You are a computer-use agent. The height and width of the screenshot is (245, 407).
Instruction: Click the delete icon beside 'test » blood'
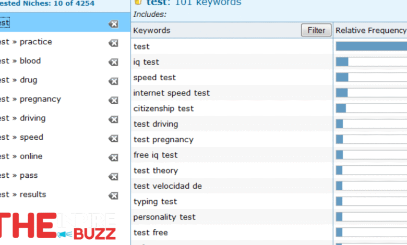pyautogui.click(x=113, y=63)
